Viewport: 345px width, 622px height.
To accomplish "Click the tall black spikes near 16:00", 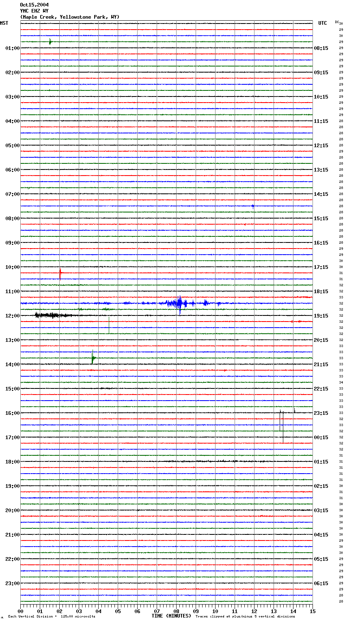I will pyautogui.click(x=281, y=426).
